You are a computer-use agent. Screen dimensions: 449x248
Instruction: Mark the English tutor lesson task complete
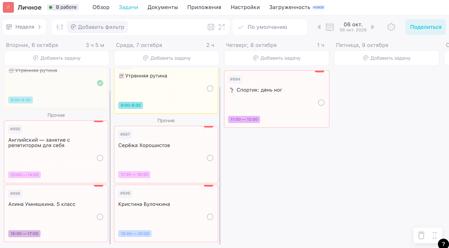pos(100,158)
